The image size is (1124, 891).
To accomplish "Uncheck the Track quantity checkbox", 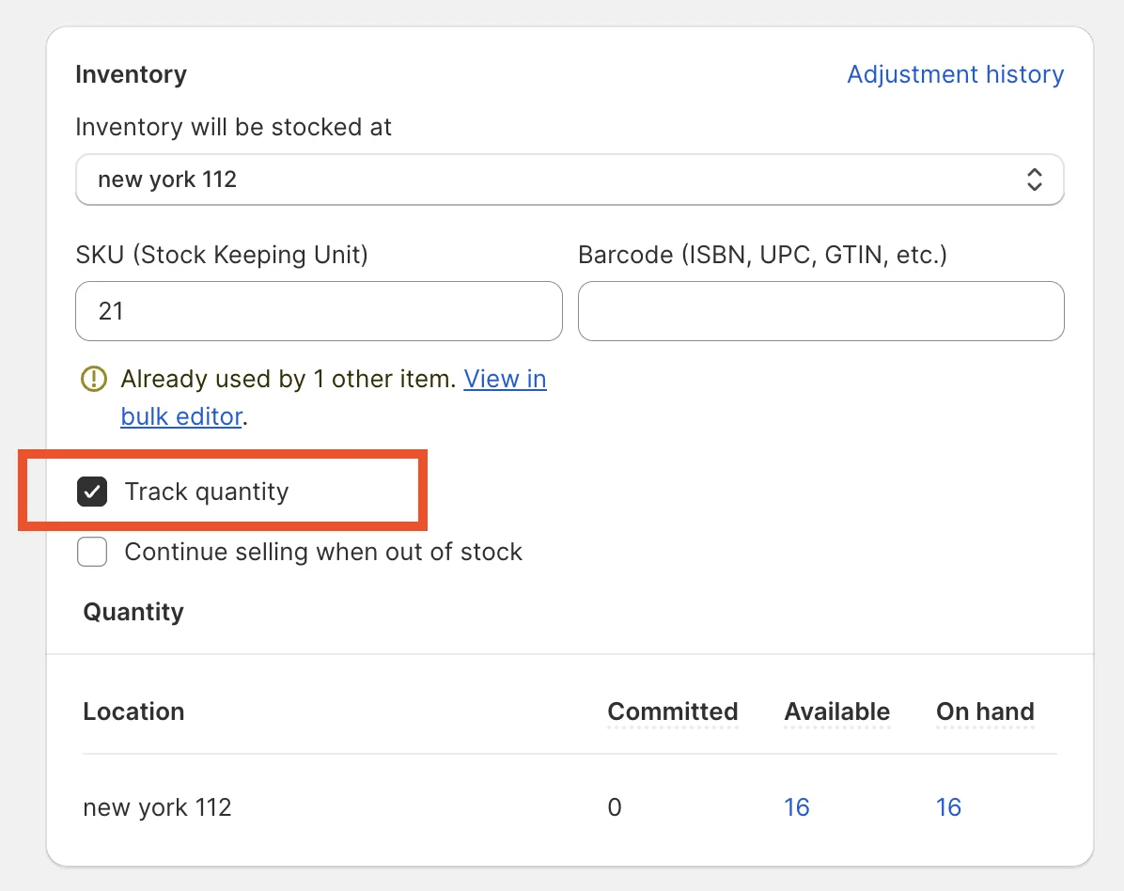I will point(92,492).
